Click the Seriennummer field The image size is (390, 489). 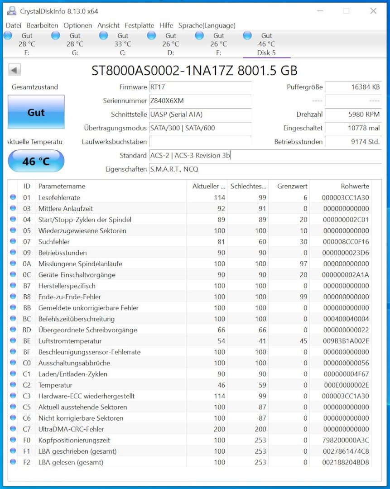click(200, 101)
